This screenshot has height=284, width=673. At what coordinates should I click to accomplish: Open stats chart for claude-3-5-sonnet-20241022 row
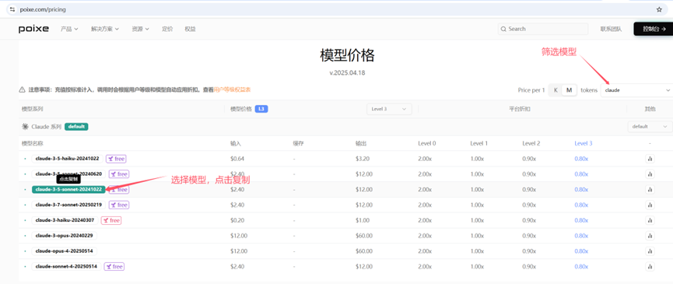pos(650,190)
